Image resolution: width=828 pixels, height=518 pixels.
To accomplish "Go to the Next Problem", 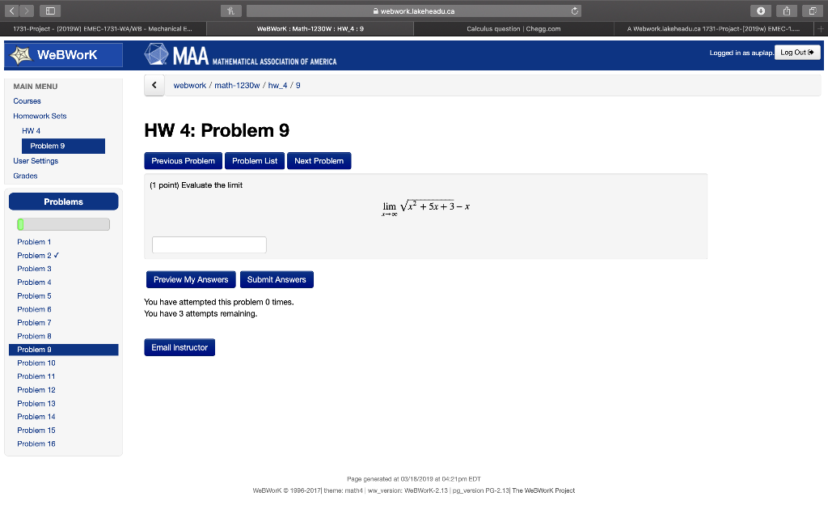I will click(x=319, y=160).
